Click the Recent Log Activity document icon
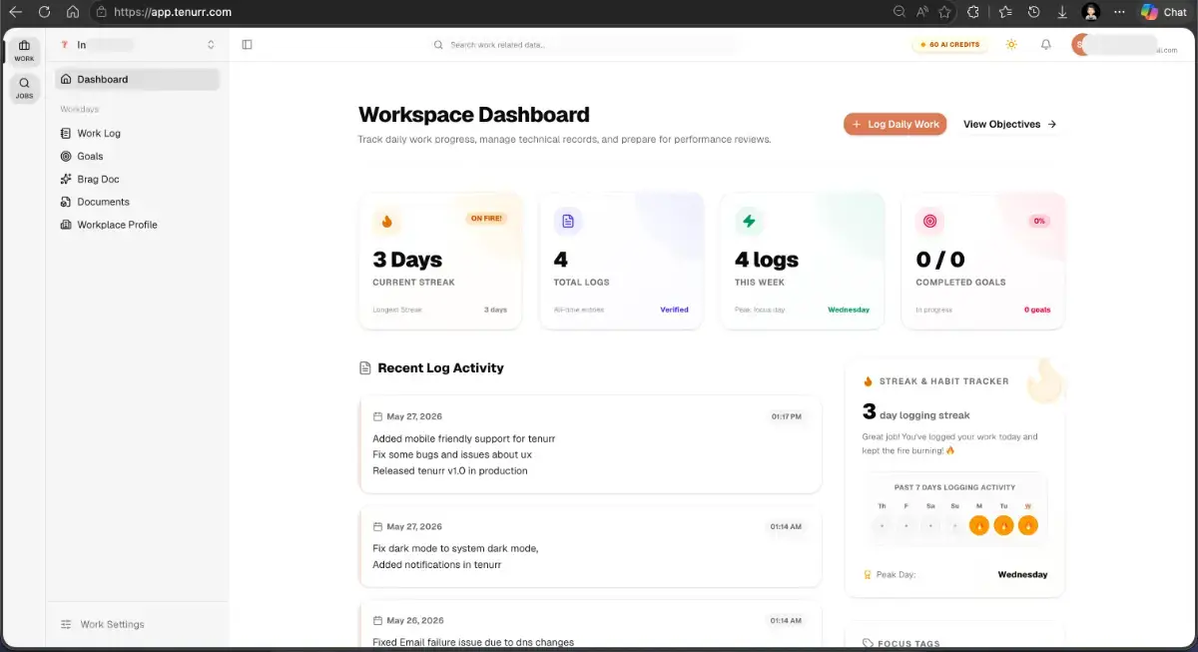 (x=365, y=368)
